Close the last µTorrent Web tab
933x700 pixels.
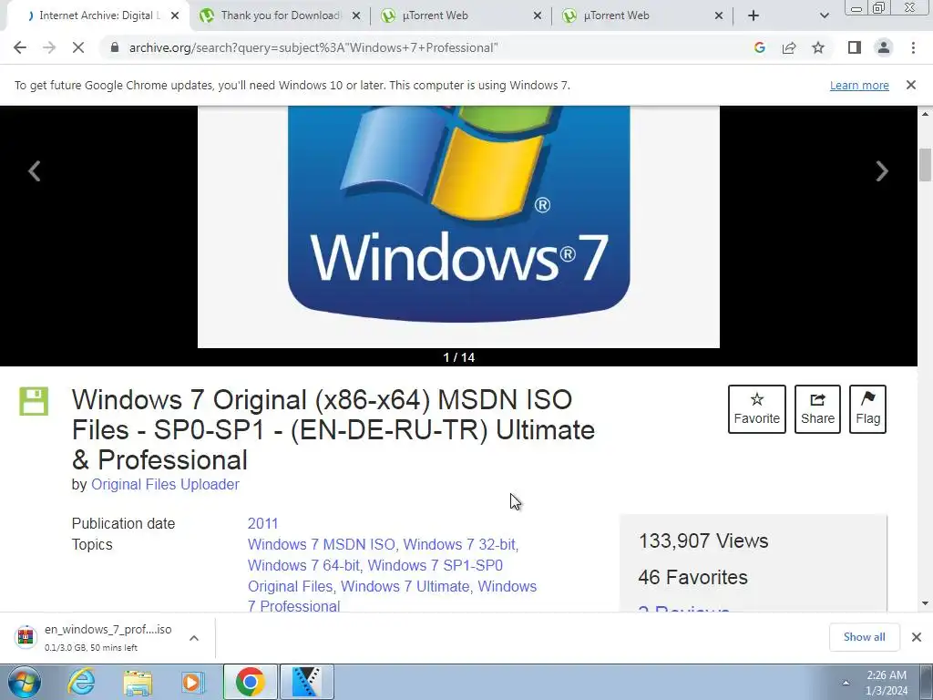click(x=719, y=15)
